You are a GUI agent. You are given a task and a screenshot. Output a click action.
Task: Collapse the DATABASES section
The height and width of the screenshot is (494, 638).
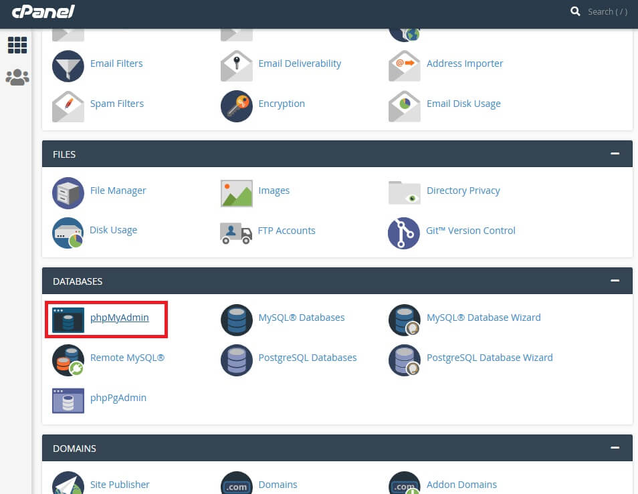click(x=615, y=281)
